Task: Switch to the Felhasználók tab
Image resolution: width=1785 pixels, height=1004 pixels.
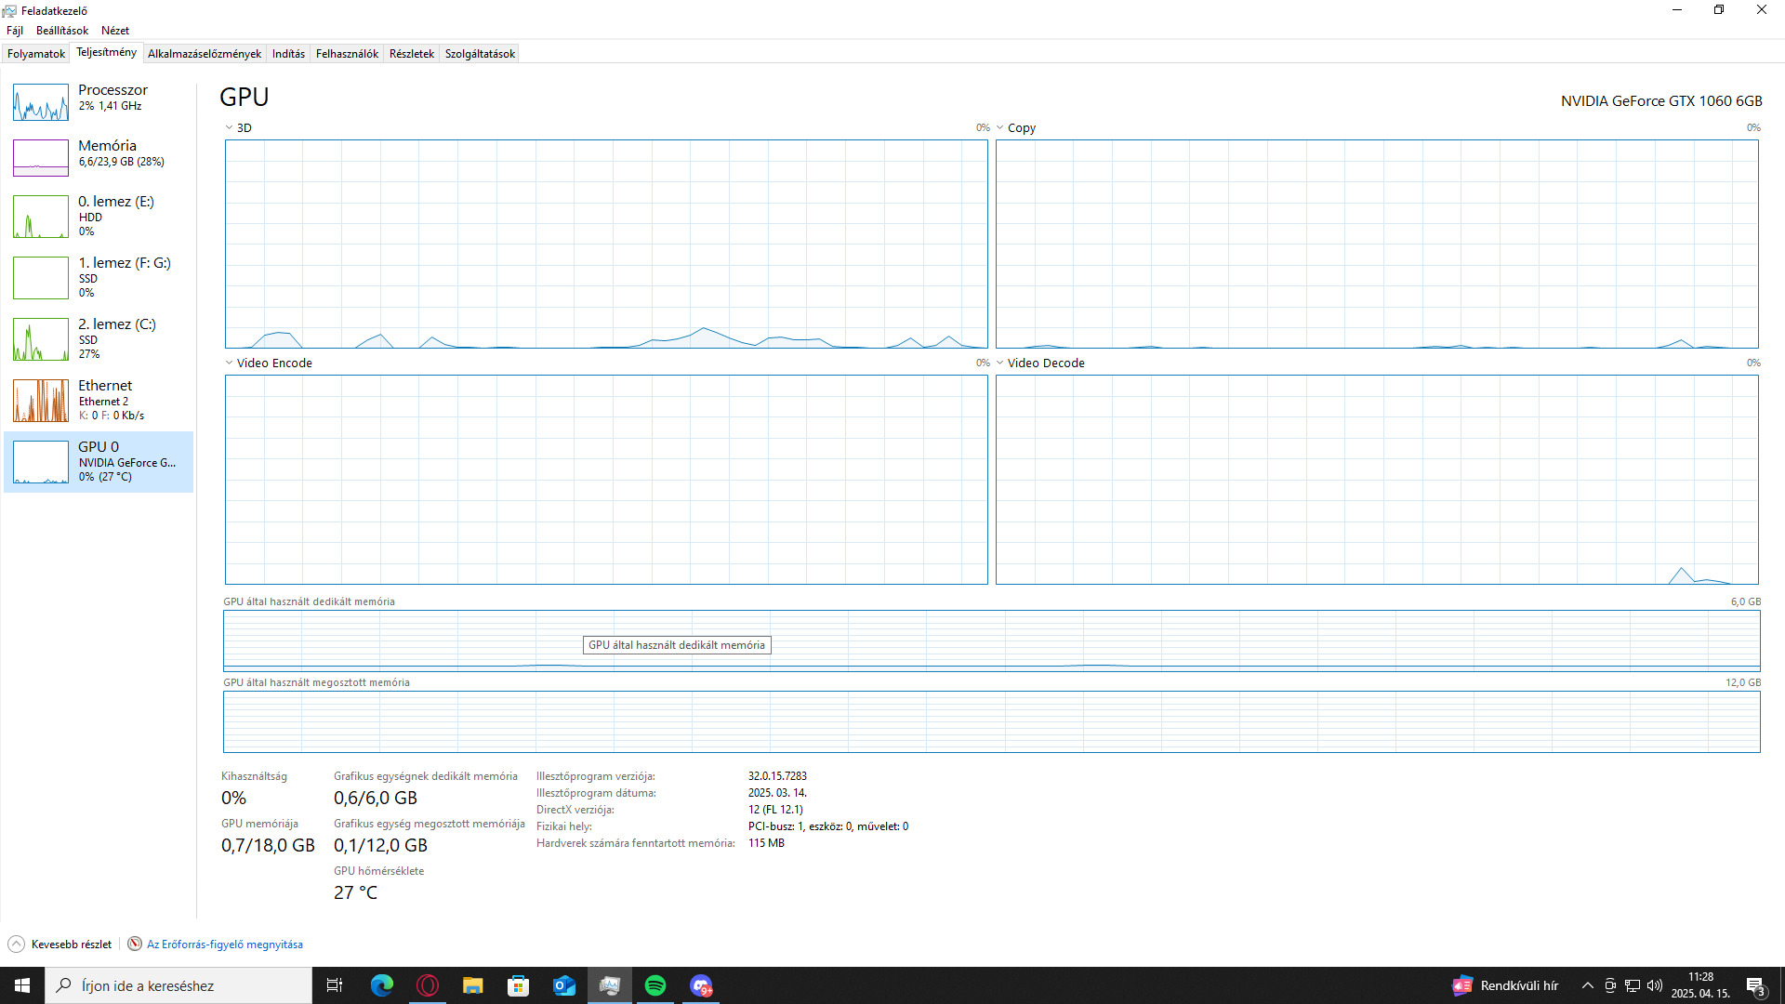Action: (x=347, y=54)
